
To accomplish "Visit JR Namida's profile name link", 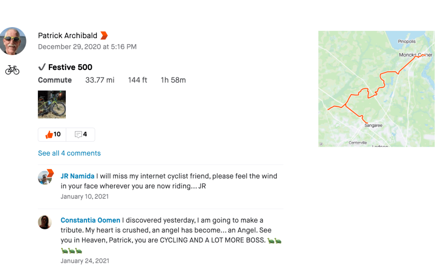I will (77, 176).
